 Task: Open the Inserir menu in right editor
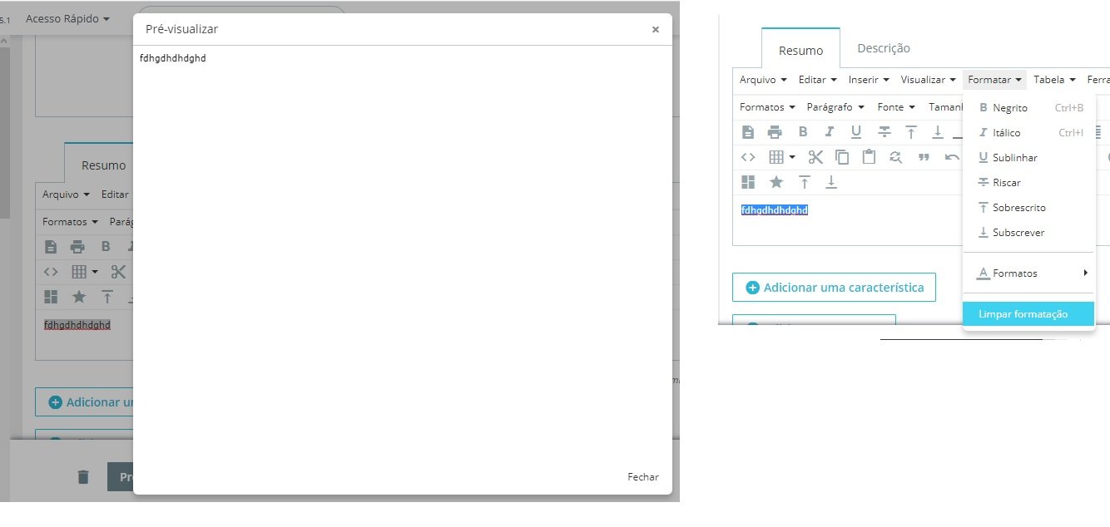click(x=869, y=80)
